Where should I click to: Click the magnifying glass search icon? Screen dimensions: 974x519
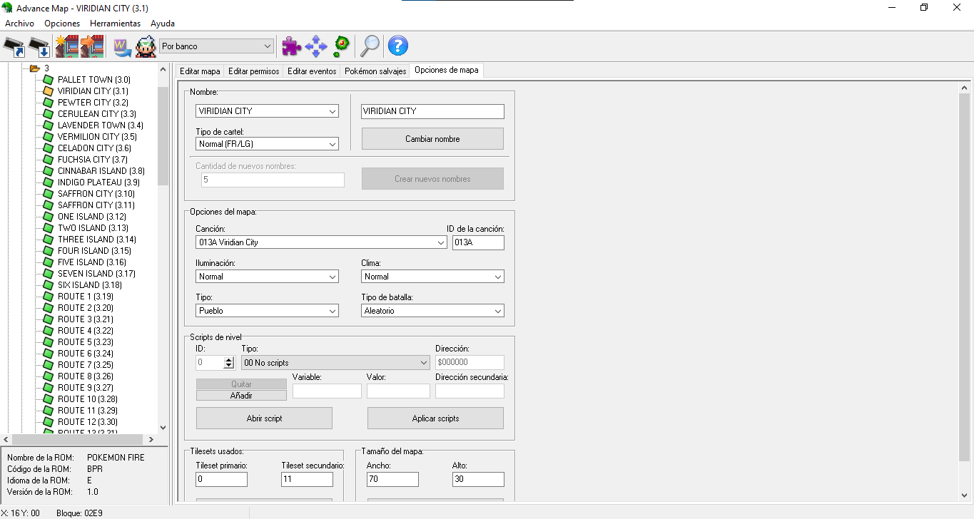pos(370,46)
